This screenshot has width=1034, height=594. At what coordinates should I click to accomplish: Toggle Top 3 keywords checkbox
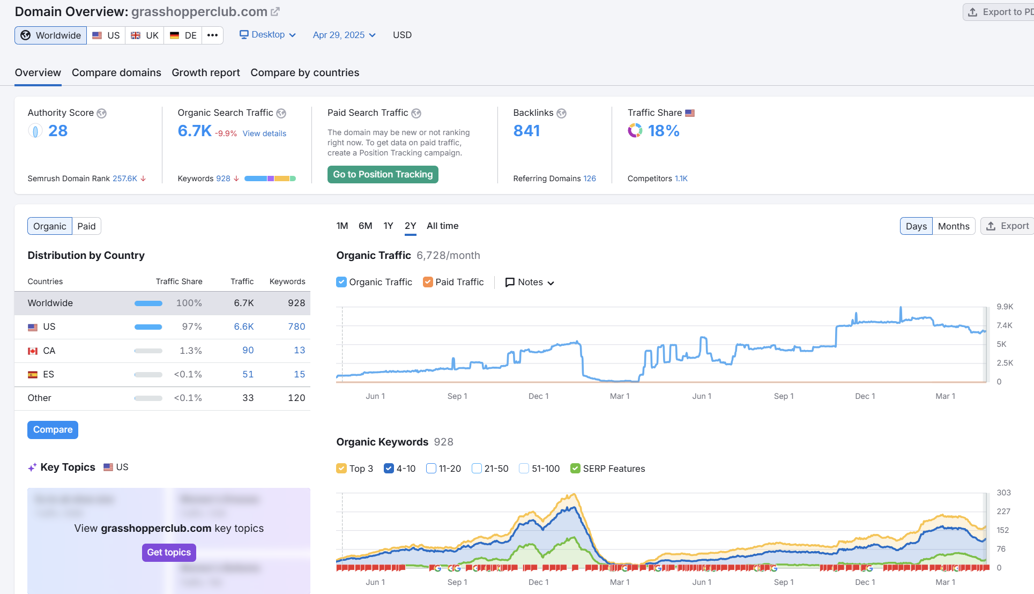pos(341,469)
